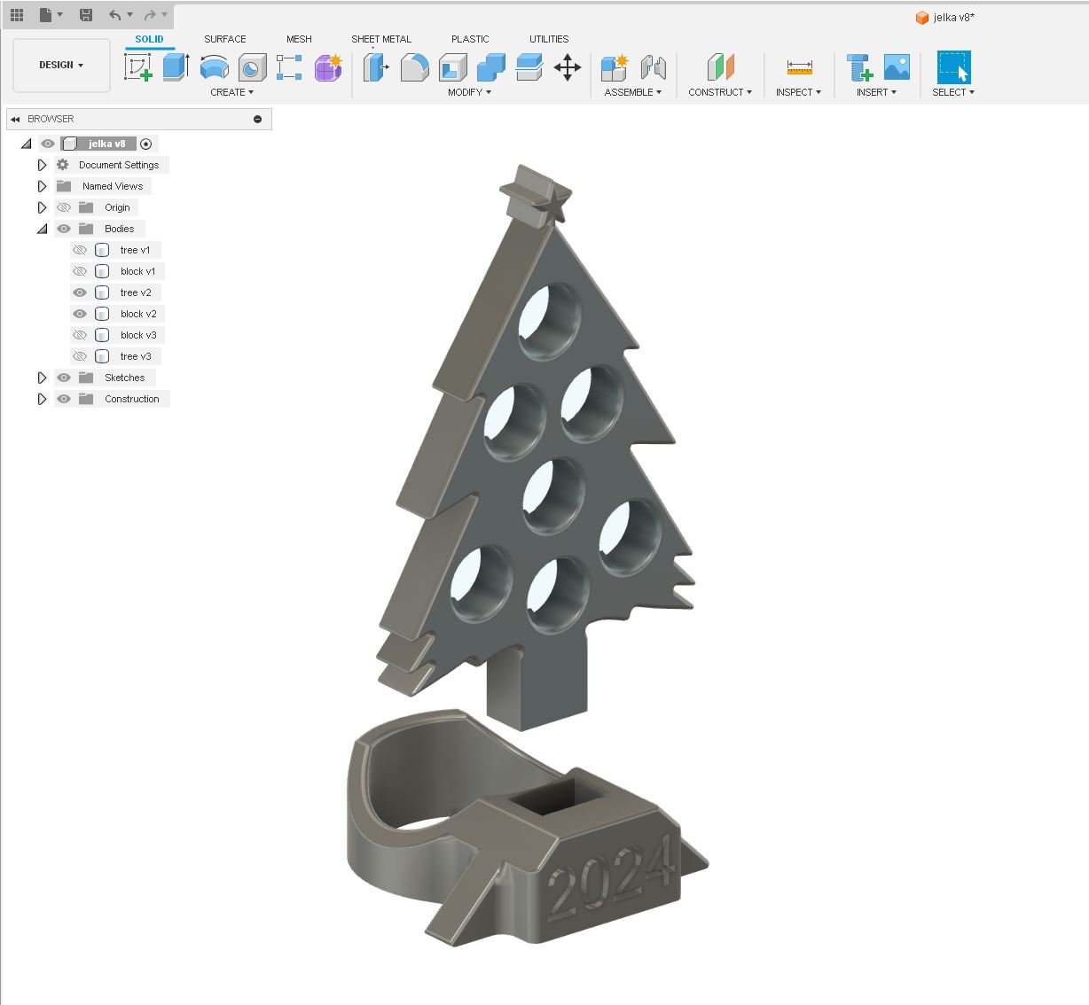Activate the Create Form tool
Viewport: 1089px width, 1005px height.
(x=328, y=67)
